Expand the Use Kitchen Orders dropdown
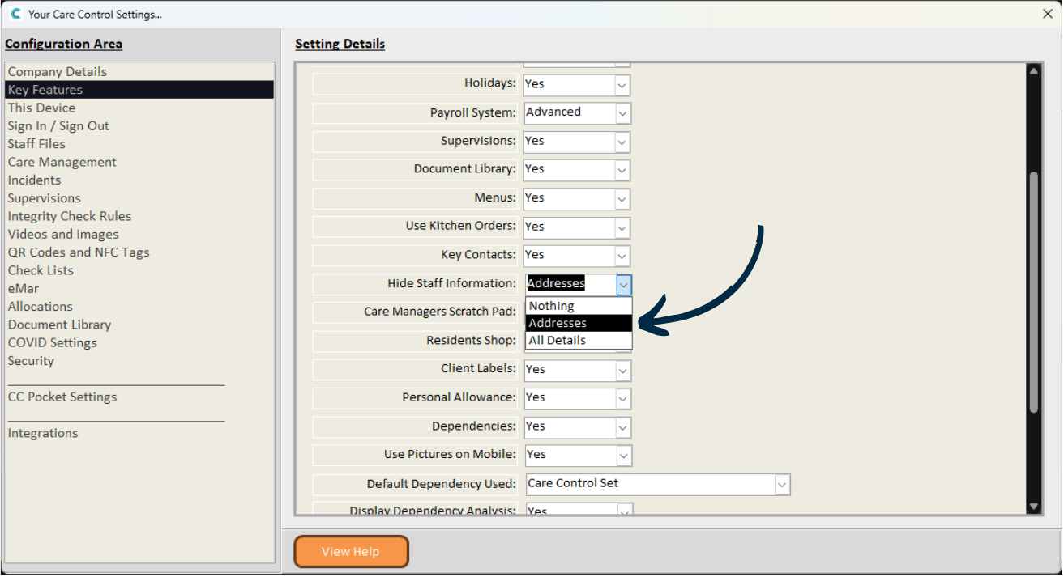 [622, 227]
